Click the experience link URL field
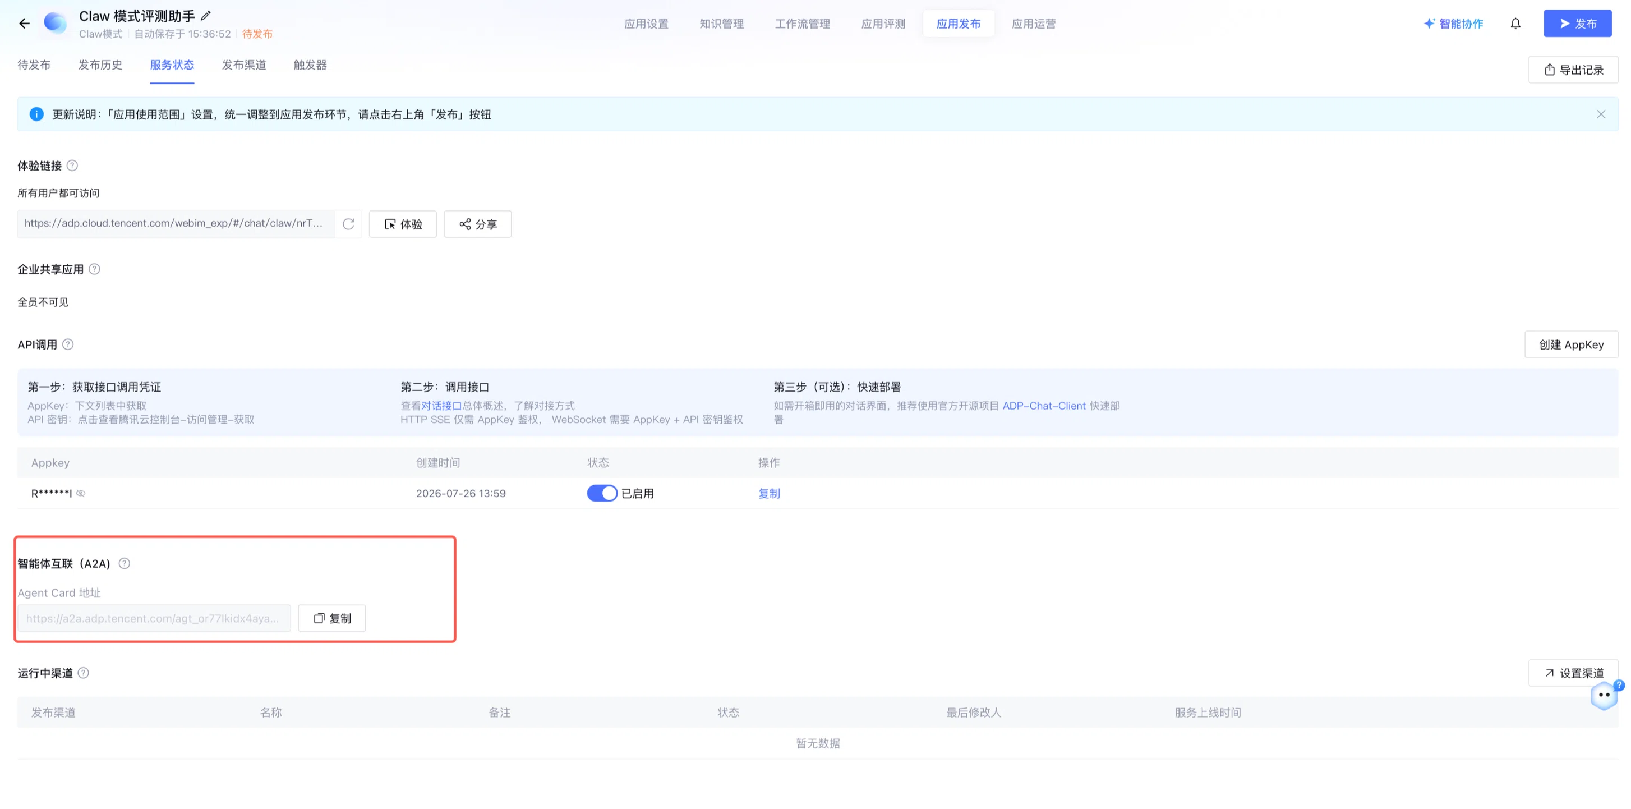 pyautogui.click(x=176, y=224)
